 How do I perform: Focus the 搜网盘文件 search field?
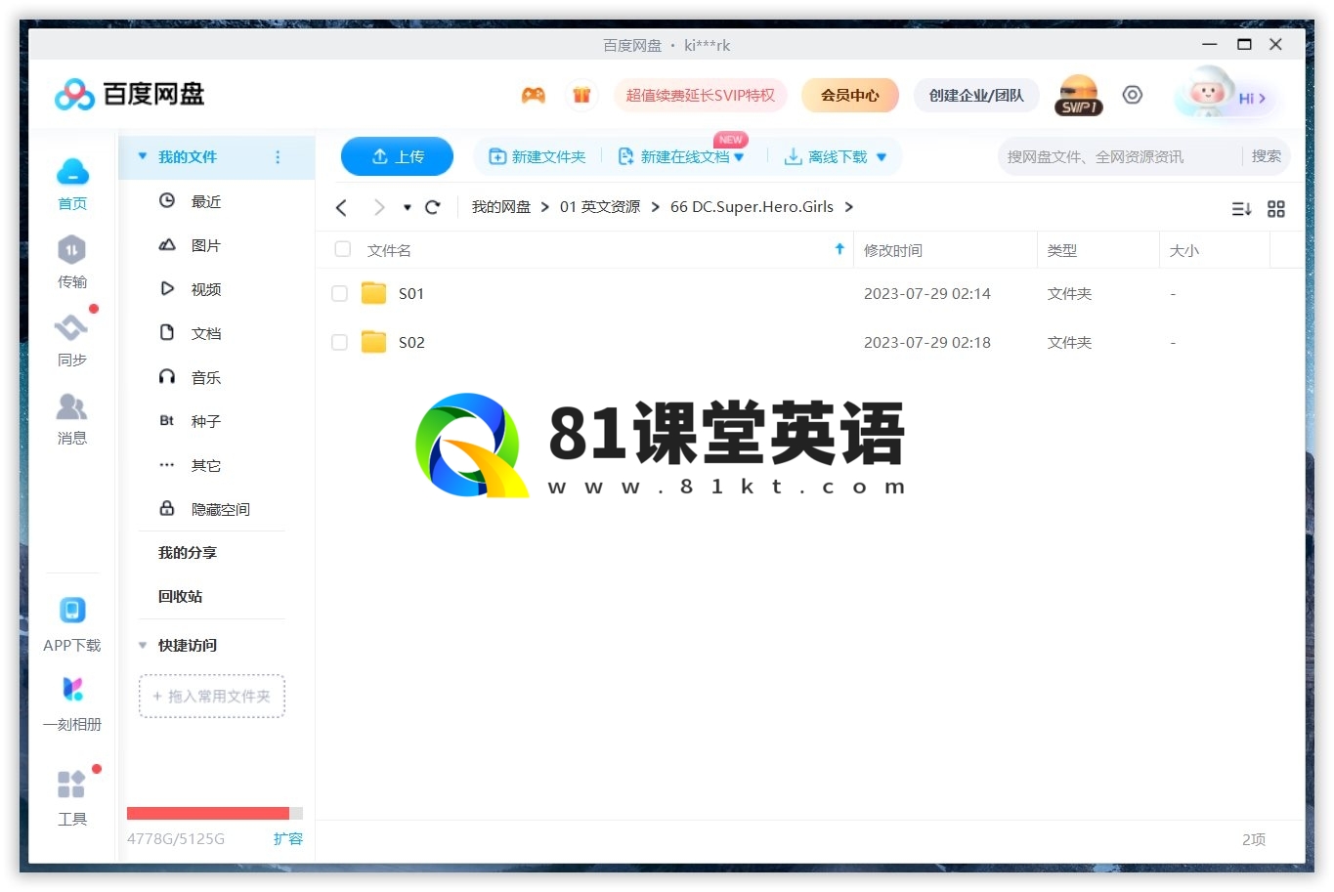point(1119,156)
